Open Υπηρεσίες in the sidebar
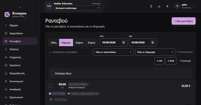The height and width of the screenshot is (105, 201). (x=20, y=57)
